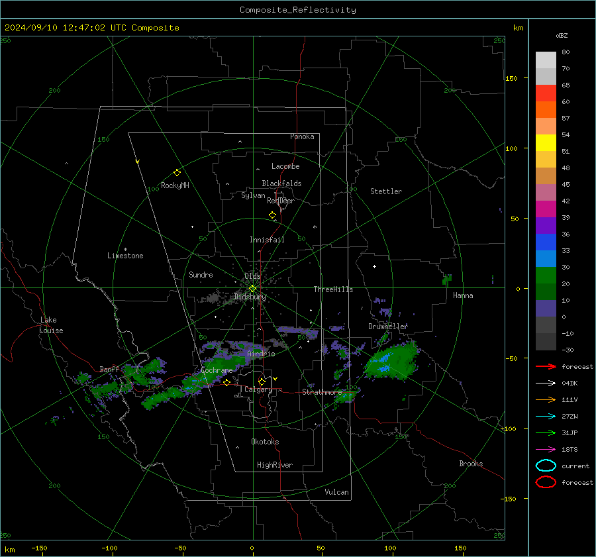Click the dBZ legend heading
The image size is (596, 557).
coord(562,35)
